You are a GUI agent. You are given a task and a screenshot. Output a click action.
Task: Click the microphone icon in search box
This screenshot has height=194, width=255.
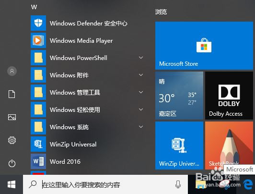tap(178, 184)
